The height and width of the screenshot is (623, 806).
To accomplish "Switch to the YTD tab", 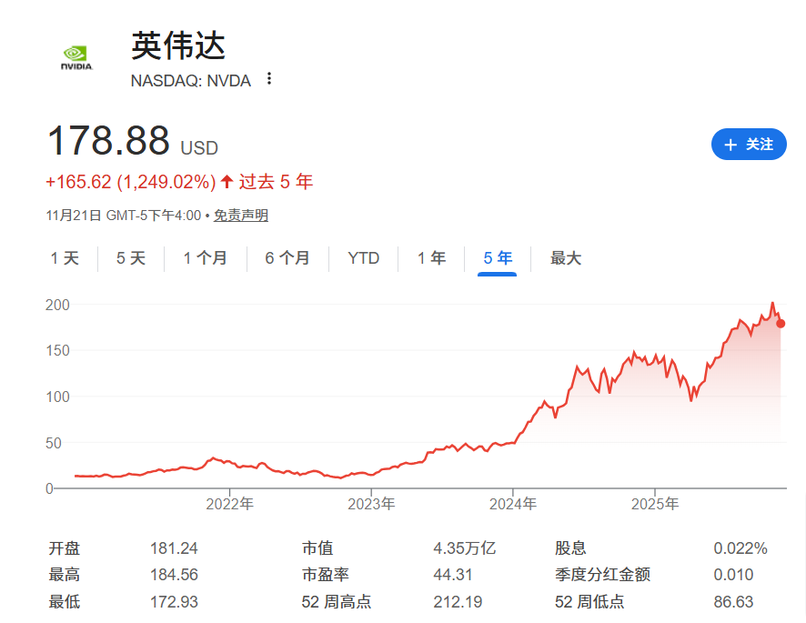I will pyautogui.click(x=363, y=258).
